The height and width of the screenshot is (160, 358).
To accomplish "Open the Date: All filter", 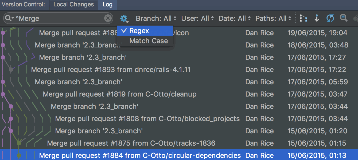I will pos(235,18).
